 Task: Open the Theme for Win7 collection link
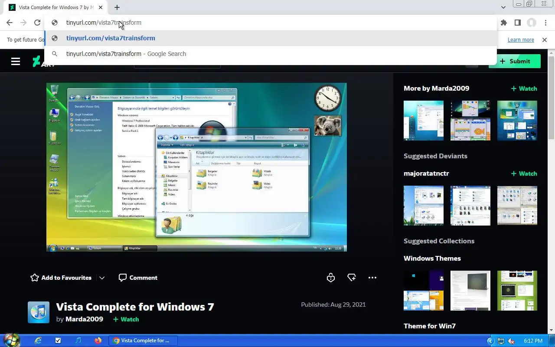(x=430, y=326)
